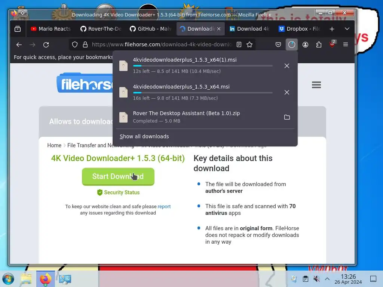Open the third taskbar app icon
Image resolution: width=383 pixels, height=287 pixels.
point(65,279)
